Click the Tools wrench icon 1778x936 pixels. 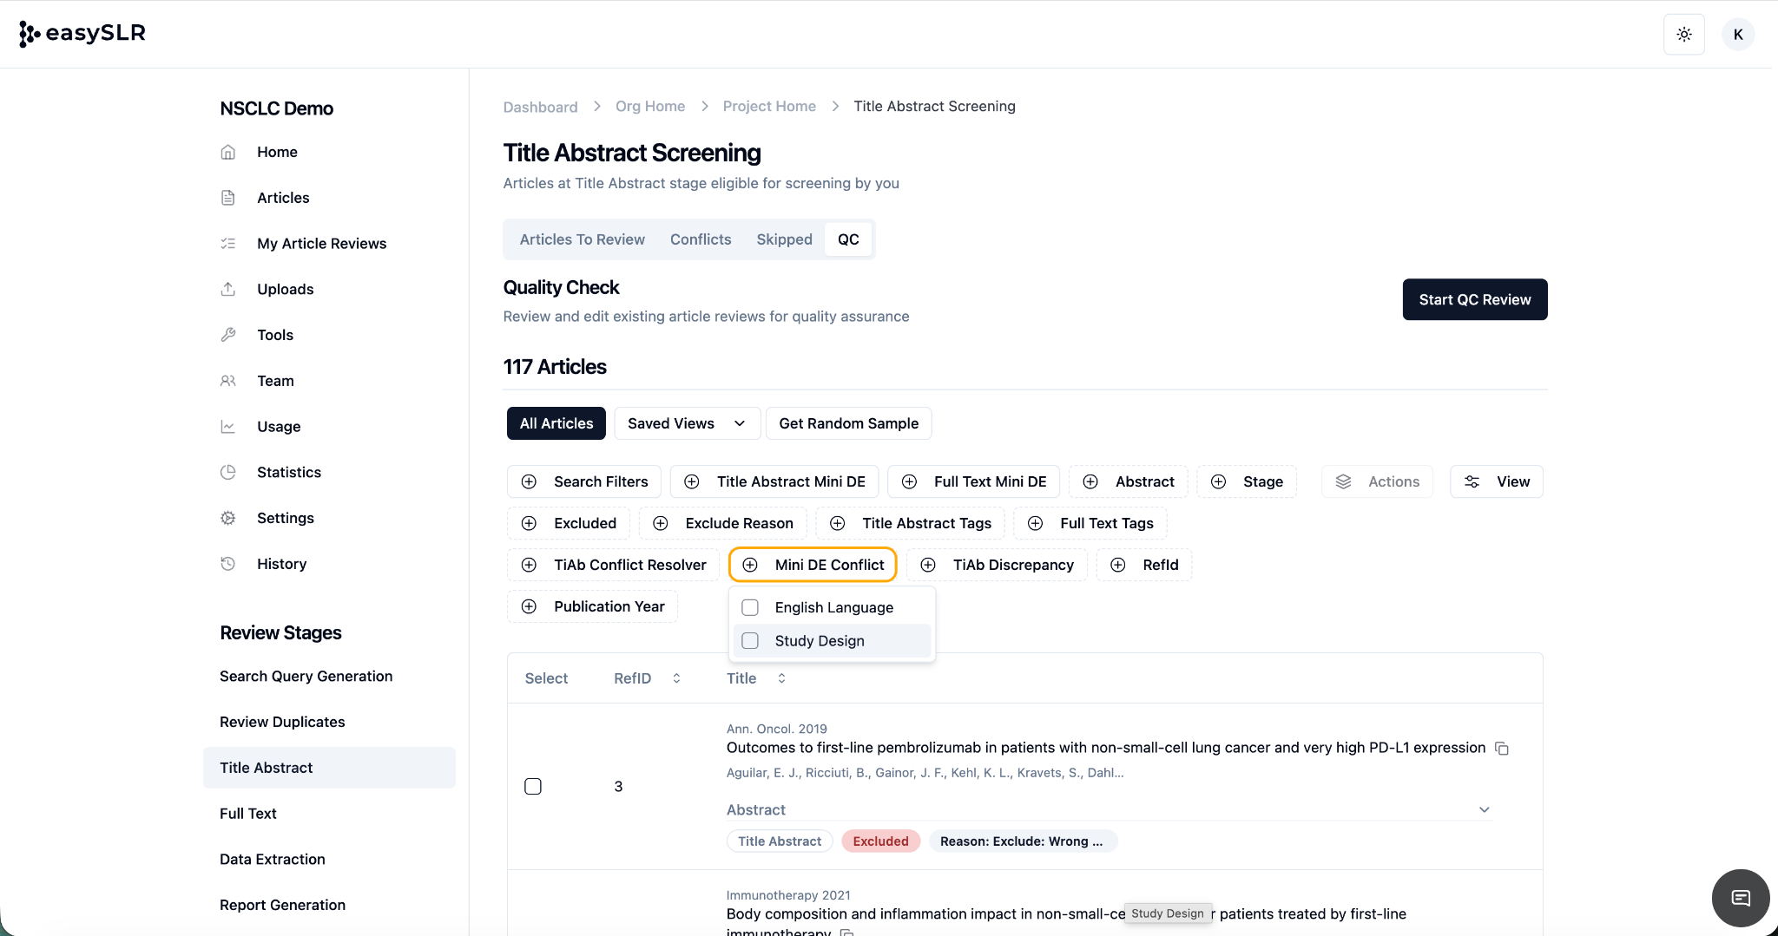[228, 335]
